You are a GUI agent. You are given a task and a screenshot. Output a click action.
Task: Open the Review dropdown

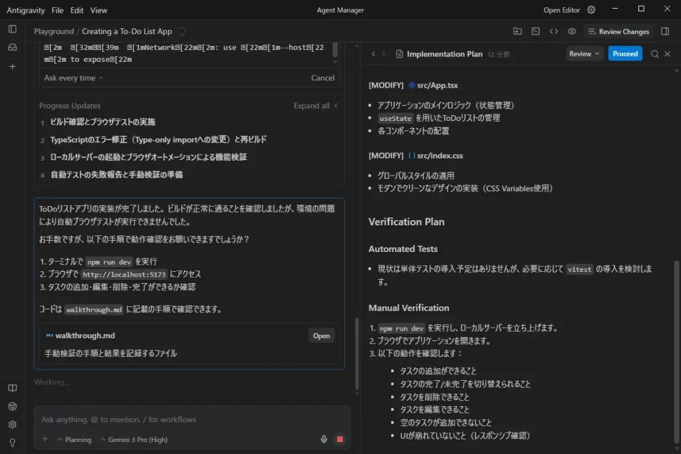point(584,54)
